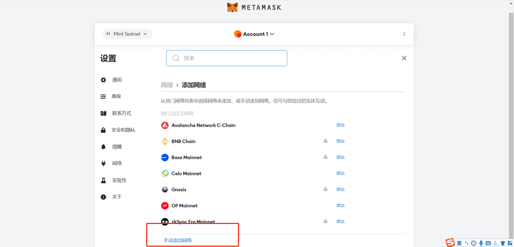
Task: Open the Mint Testnet network selector
Action: click(127, 34)
